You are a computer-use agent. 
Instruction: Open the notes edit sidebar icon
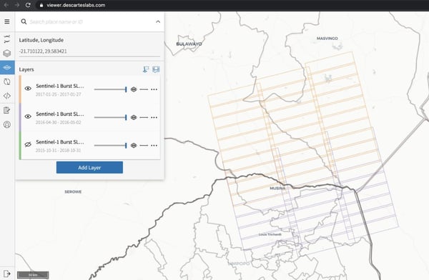(7, 110)
